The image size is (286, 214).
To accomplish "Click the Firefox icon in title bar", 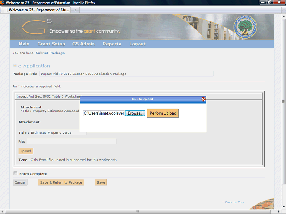I will click(x=2, y=3).
